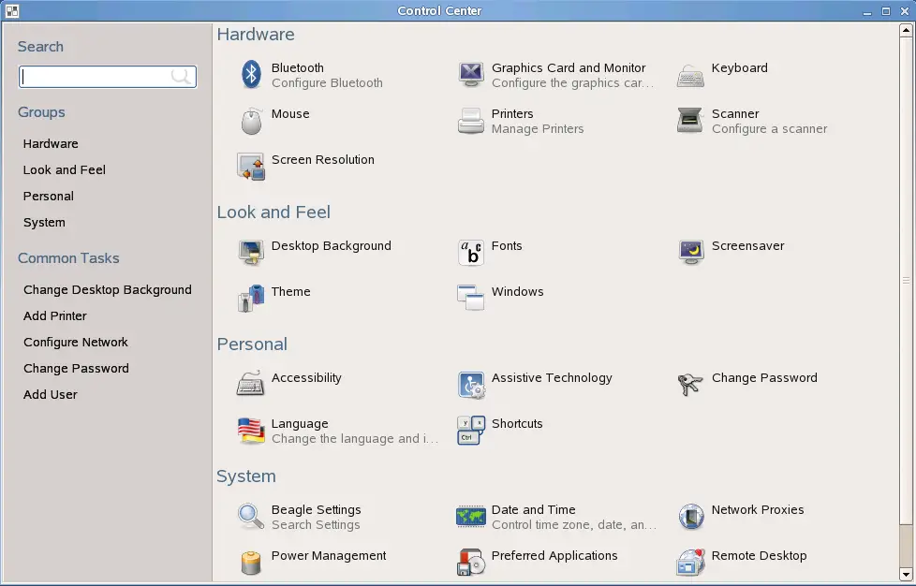Viewport: 916px width, 586px height.
Task: Open the Date and Time icon
Action: coord(471,517)
